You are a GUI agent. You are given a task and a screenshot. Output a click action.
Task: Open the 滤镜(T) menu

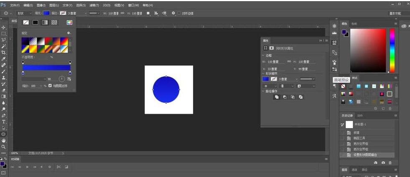click(x=94, y=5)
